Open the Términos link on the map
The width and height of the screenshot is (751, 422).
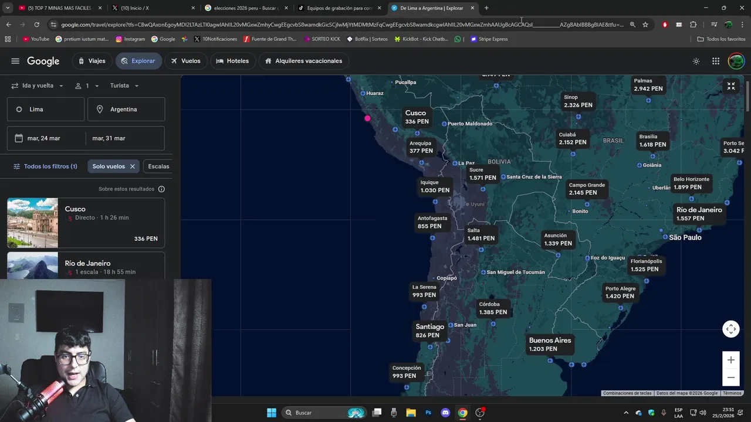[732, 393]
